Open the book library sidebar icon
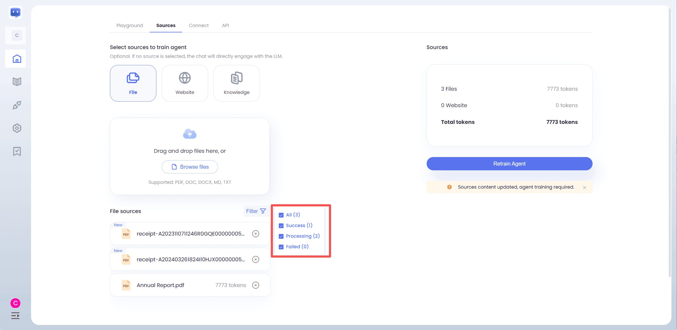 pos(17,82)
